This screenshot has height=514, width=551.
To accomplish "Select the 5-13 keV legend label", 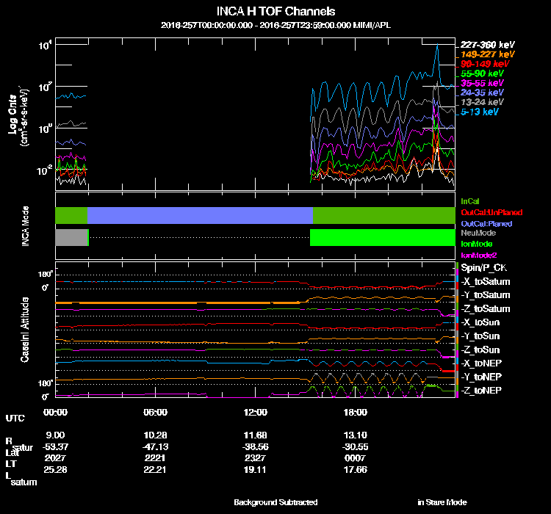I will pyautogui.click(x=480, y=112).
